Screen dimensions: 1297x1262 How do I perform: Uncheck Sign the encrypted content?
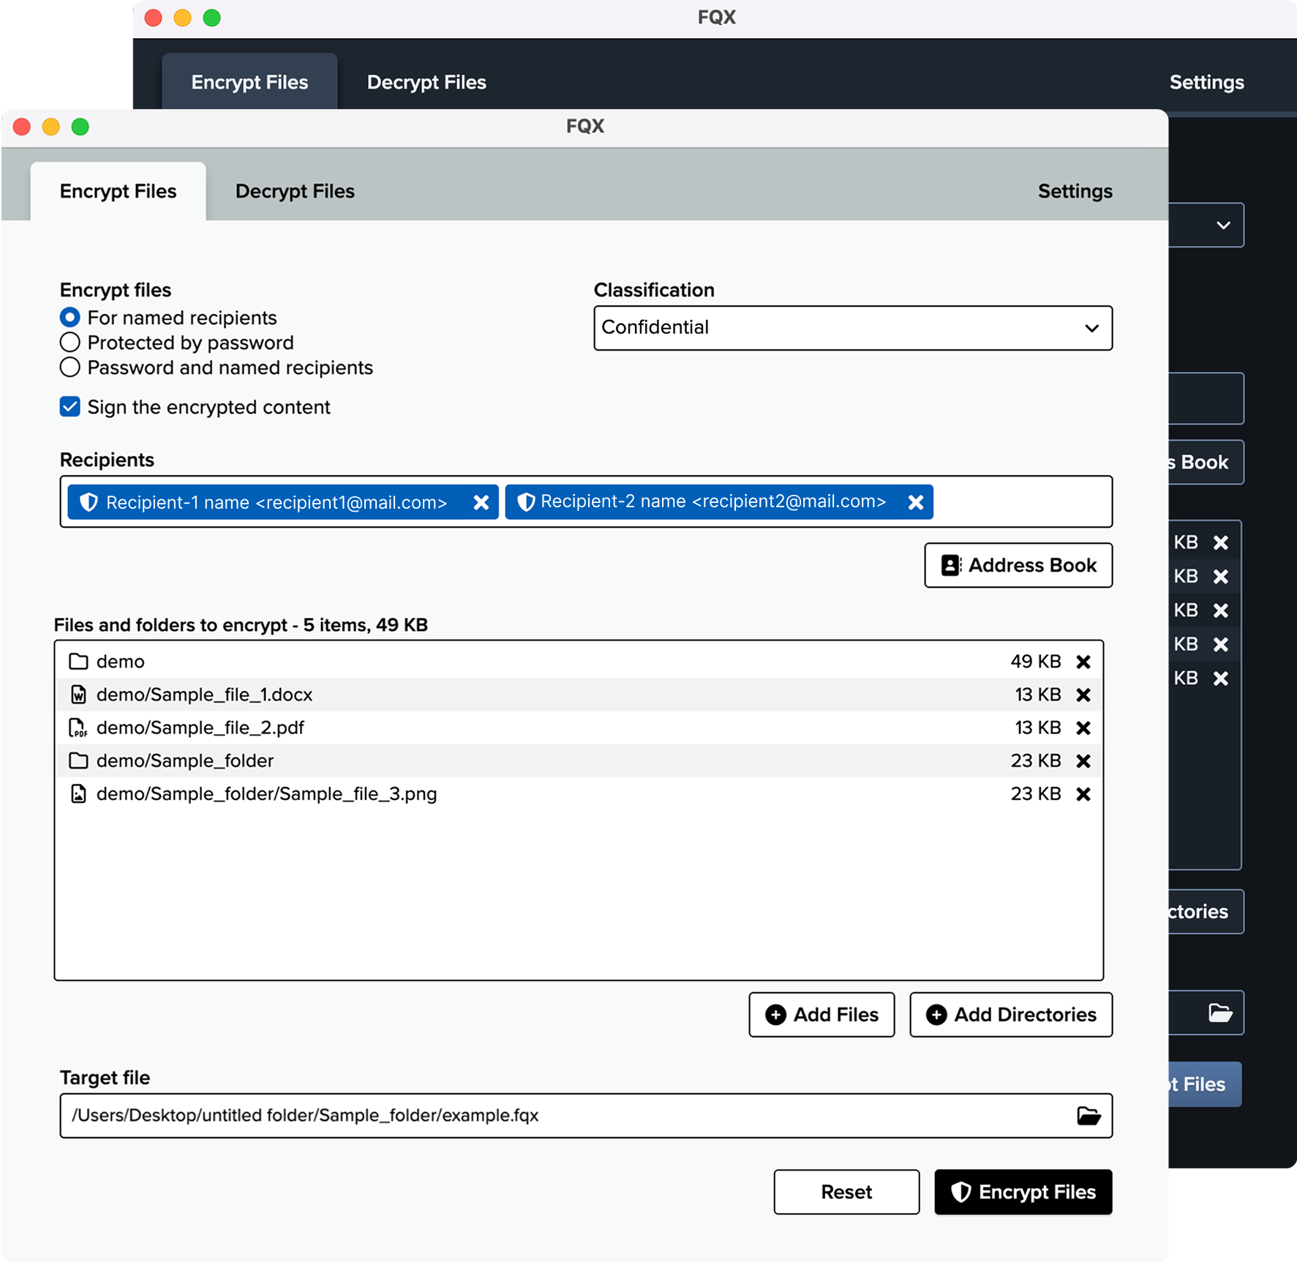click(x=69, y=407)
